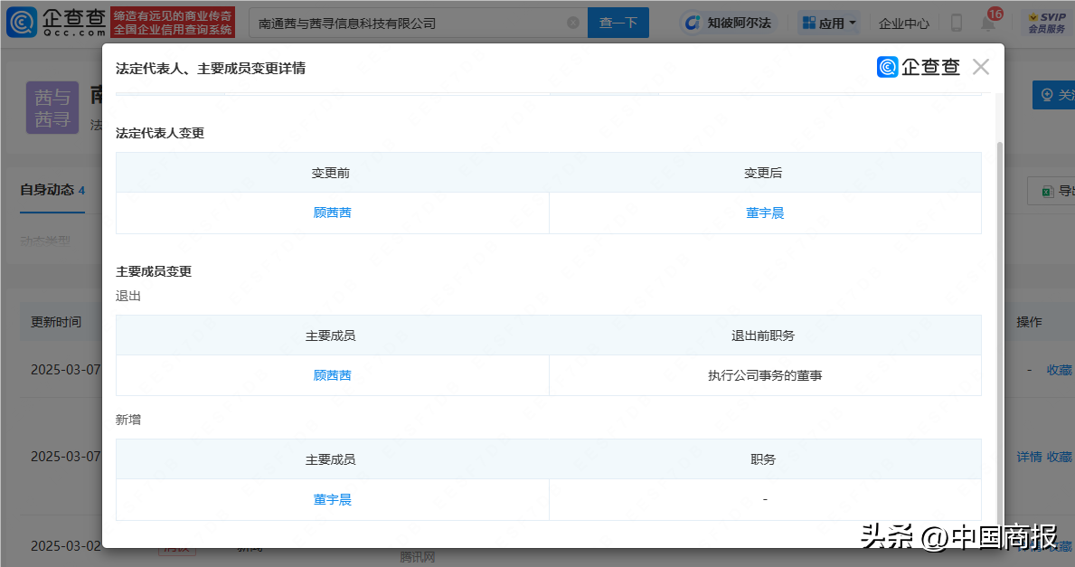Click the 退出前职务 column header
The width and height of the screenshot is (1075, 567).
(763, 335)
